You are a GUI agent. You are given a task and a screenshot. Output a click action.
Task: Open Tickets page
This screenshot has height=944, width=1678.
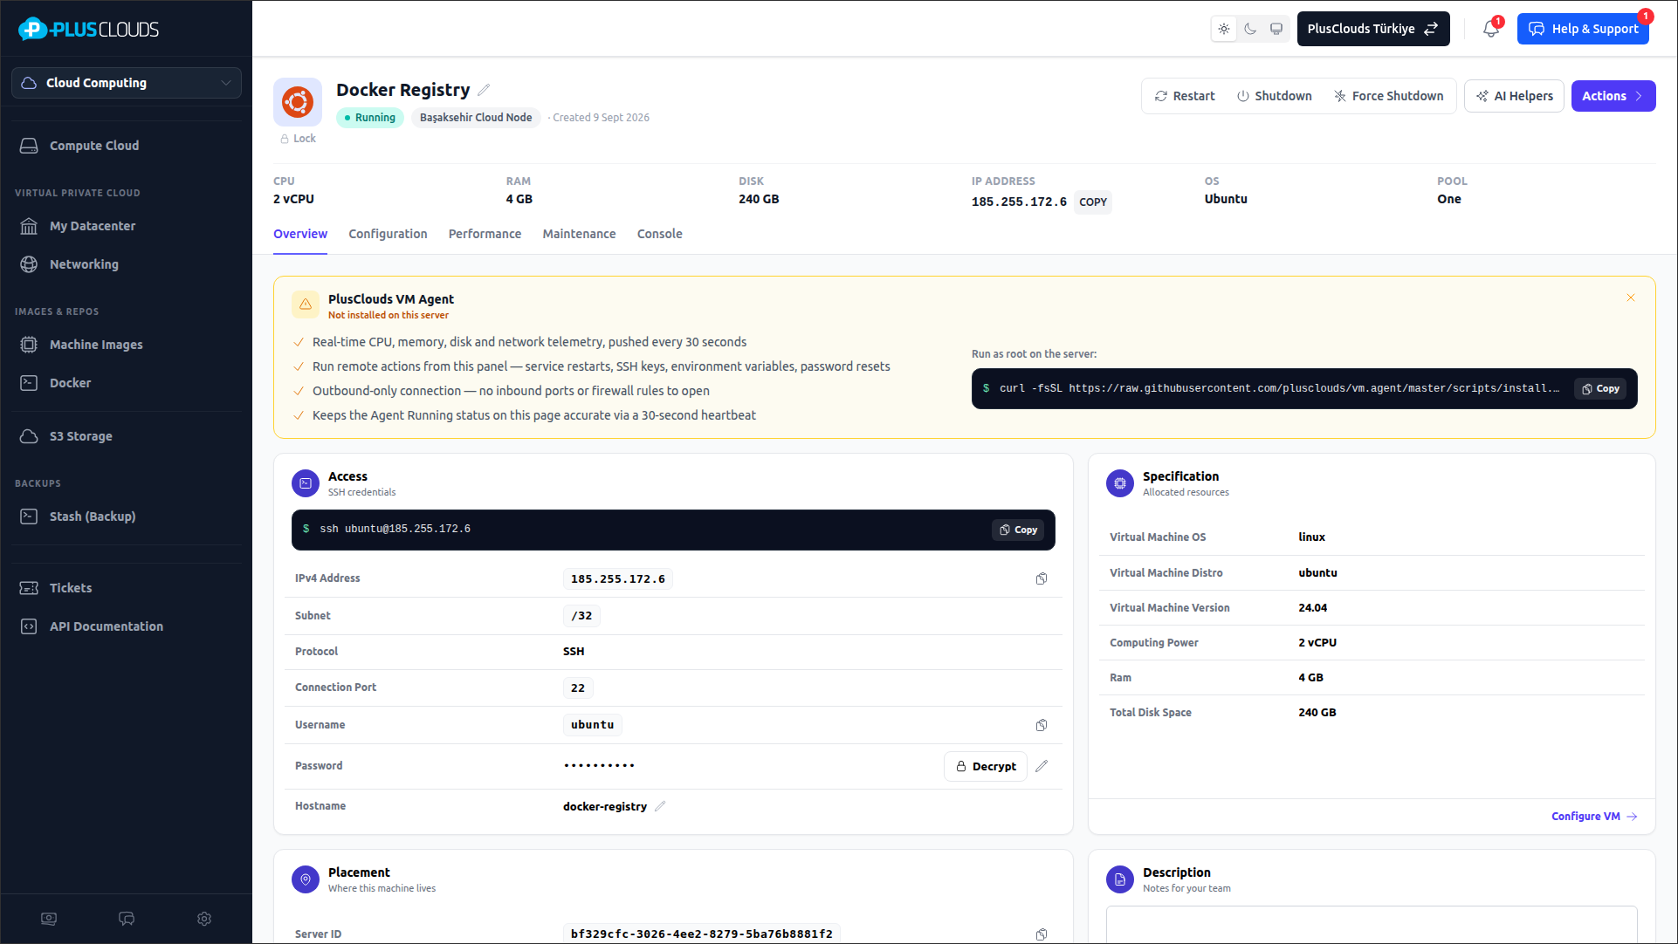(71, 588)
